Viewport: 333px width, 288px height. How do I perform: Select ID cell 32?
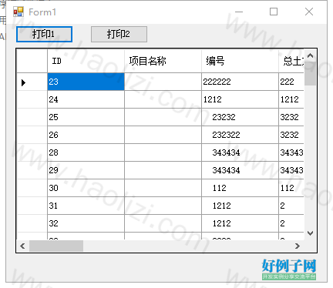tap(86, 223)
